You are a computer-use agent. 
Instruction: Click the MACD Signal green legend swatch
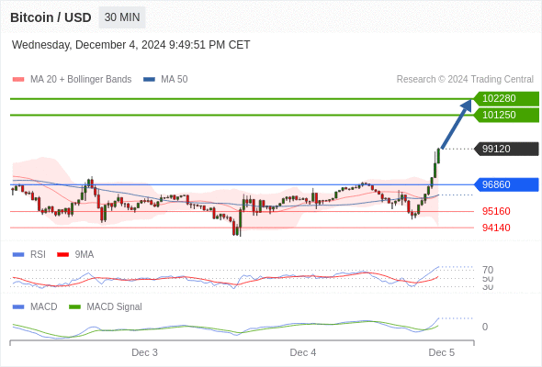click(x=74, y=307)
